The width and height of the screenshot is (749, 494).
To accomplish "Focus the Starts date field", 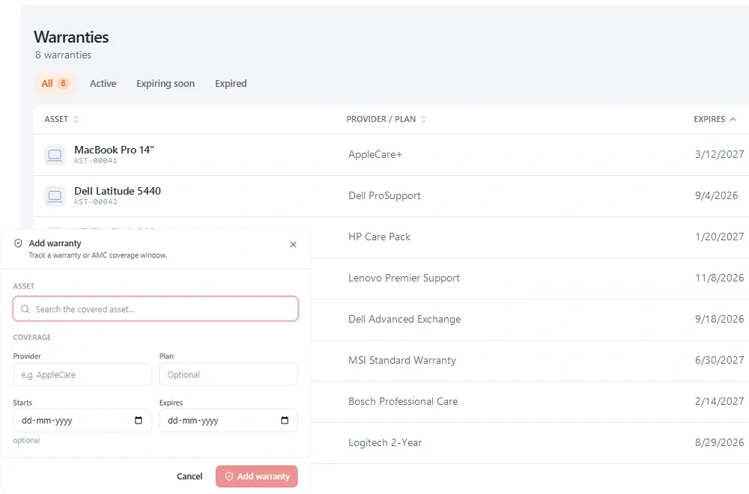I will click(x=82, y=421).
